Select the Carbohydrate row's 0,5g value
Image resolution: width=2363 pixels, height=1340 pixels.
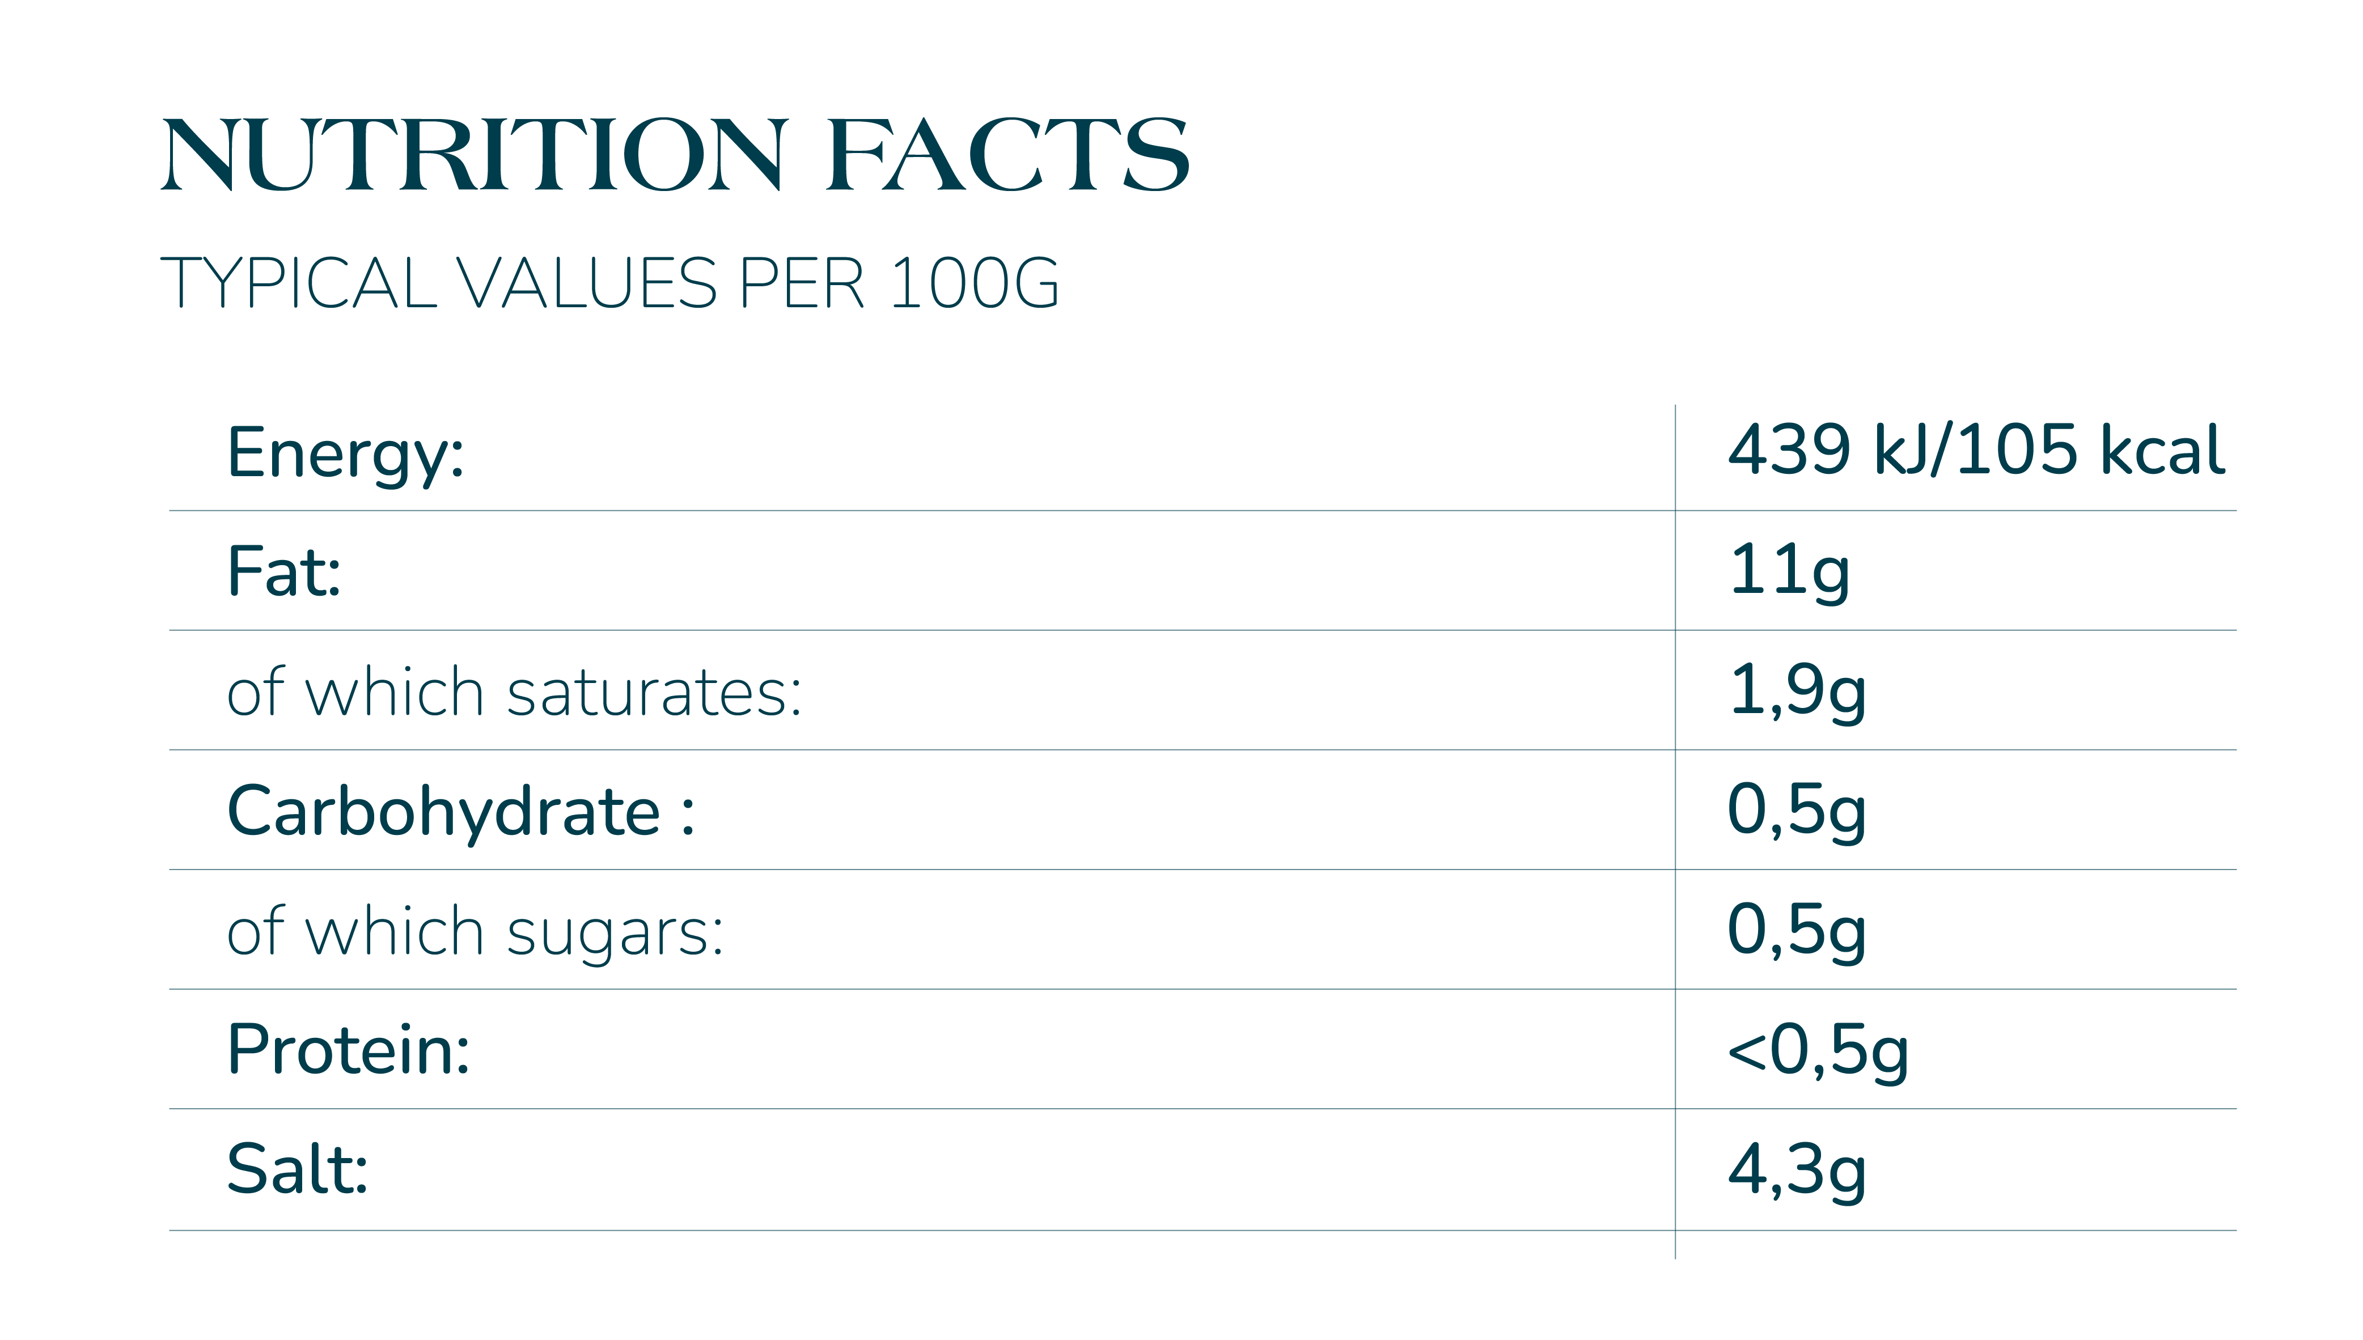[1797, 810]
